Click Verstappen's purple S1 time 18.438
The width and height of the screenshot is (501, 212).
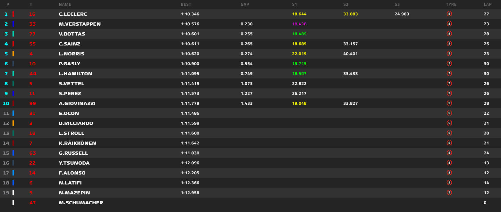pyautogui.click(x=299, y=24)
